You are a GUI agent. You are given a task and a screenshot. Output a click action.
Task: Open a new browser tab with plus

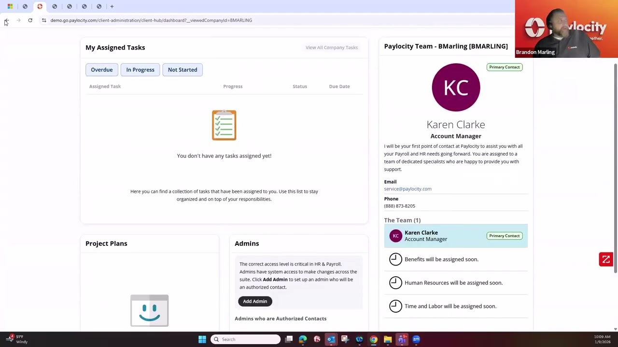pos(112,6)
